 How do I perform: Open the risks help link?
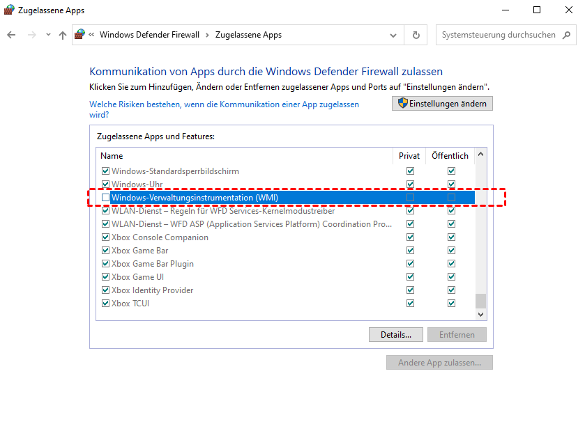(x=224, y=109)
